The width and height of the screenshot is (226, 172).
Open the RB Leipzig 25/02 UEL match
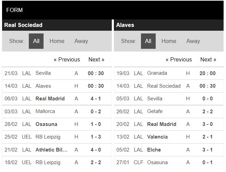tap(57, 137)
